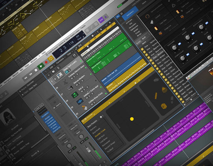Toggle the checkbox for the Finn - Bridge loop

click(153, 63)
